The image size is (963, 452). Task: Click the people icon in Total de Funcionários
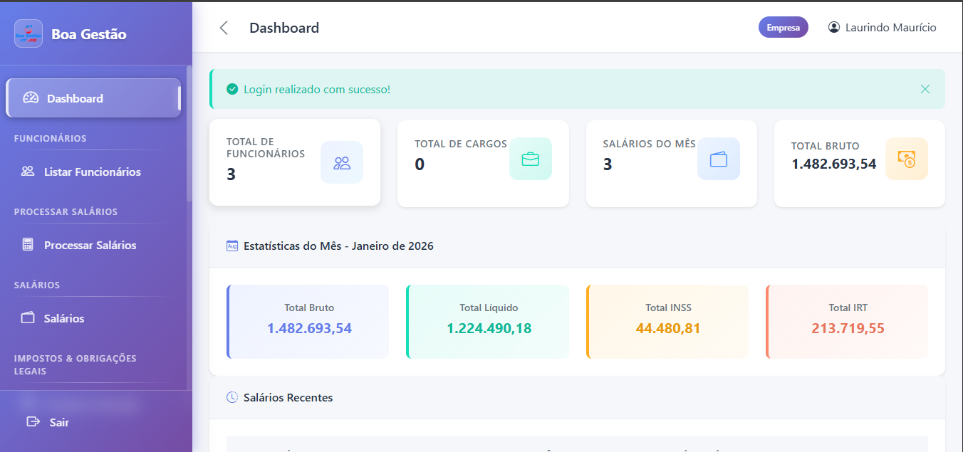342,162
